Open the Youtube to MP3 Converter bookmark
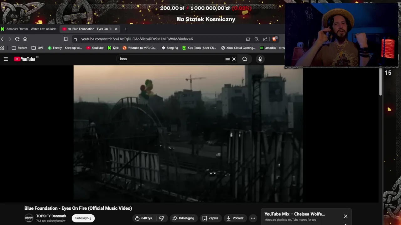The width and height of the screenshot is (401, 225). pos(139,48)
